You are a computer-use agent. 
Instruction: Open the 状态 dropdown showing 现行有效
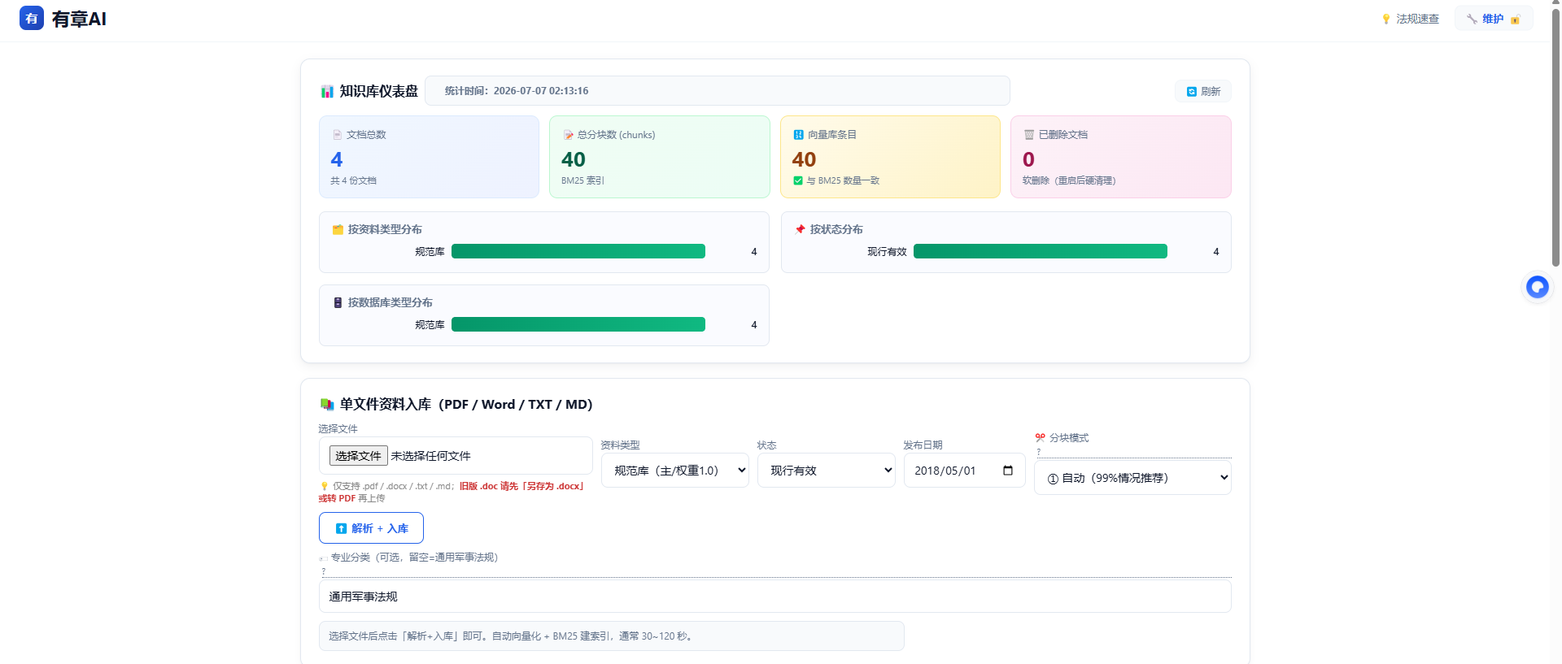coord(827,471)
